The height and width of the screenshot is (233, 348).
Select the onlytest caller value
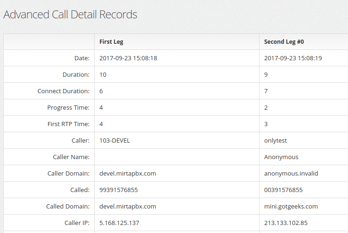point(275,141)
